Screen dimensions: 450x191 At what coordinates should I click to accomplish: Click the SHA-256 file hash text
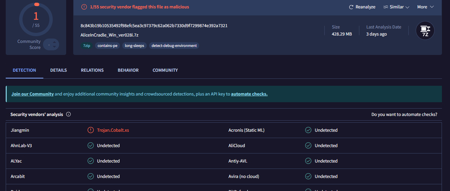point(154,25)
